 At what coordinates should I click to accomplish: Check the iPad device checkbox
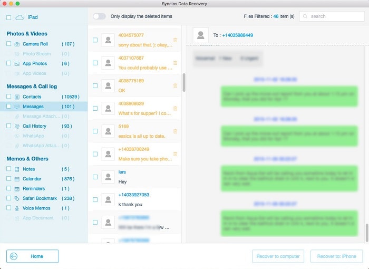point(9,17)
